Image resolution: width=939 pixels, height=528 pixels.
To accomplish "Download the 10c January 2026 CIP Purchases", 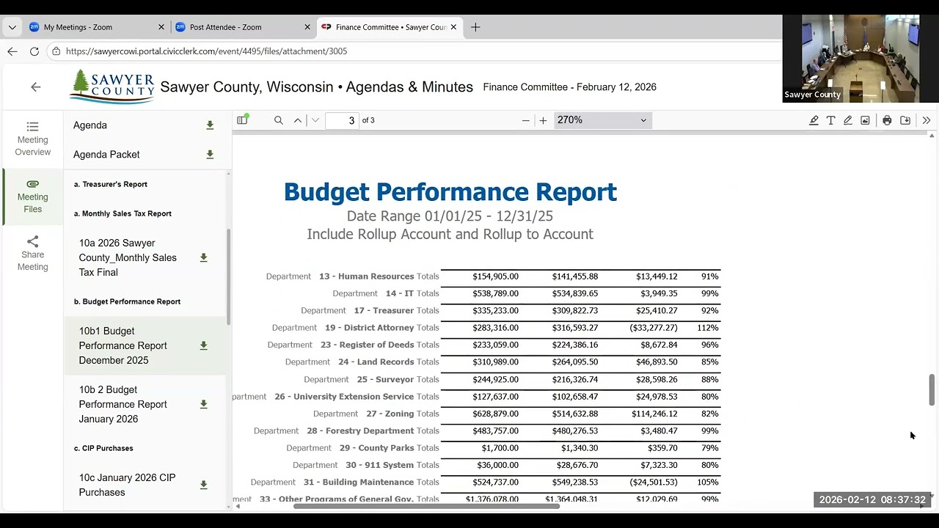I will coord(204,485).
